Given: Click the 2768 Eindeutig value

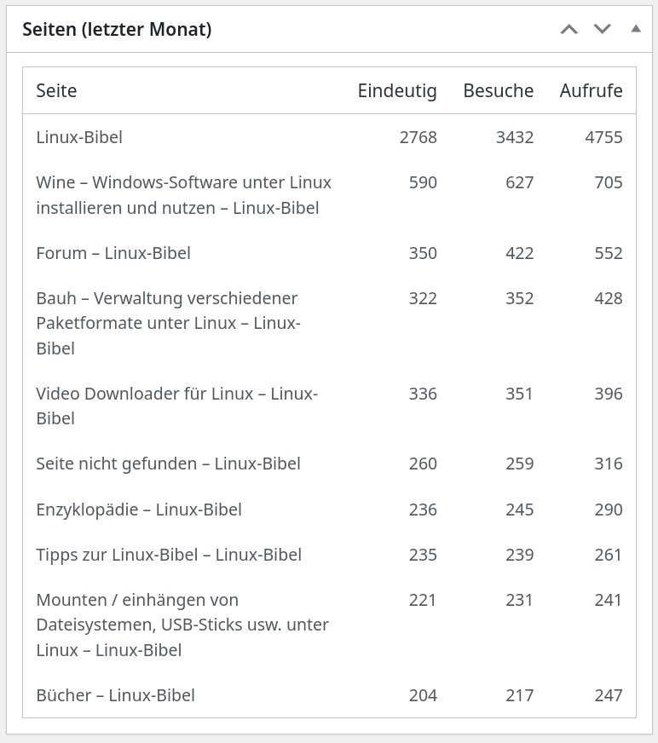Looking at the screenshot, I should coord(418,136).
